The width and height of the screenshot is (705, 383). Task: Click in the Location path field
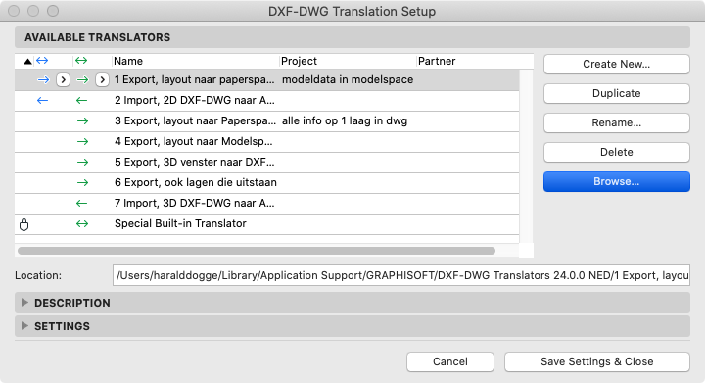point(401,275)
